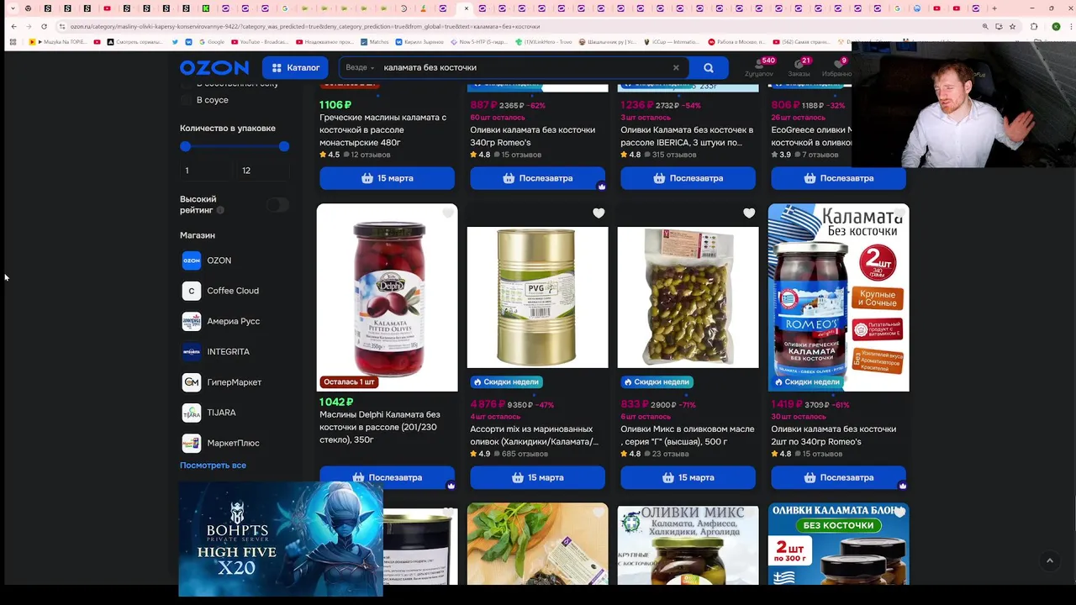
Task: Open the Везде search scope dropdown
Action: point(360,67)
